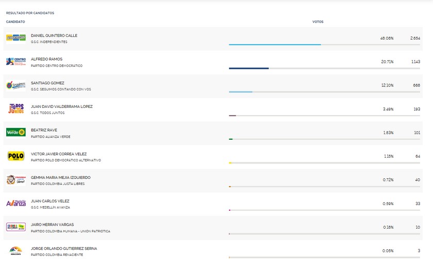Viewport: 433px width, 259px height.
Task: Click the CANDIDATO column header
Action: tap(15, 22)
